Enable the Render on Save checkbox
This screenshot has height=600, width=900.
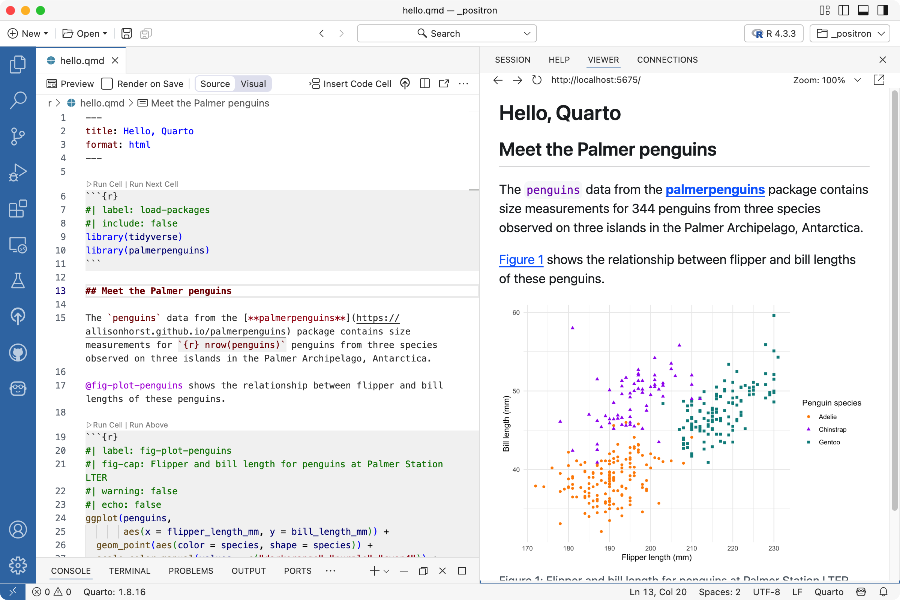107,83
